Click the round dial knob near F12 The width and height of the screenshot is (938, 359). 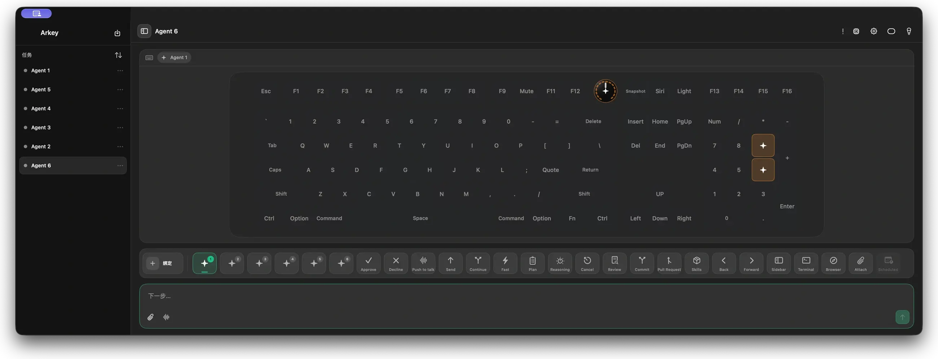point(605,91)
